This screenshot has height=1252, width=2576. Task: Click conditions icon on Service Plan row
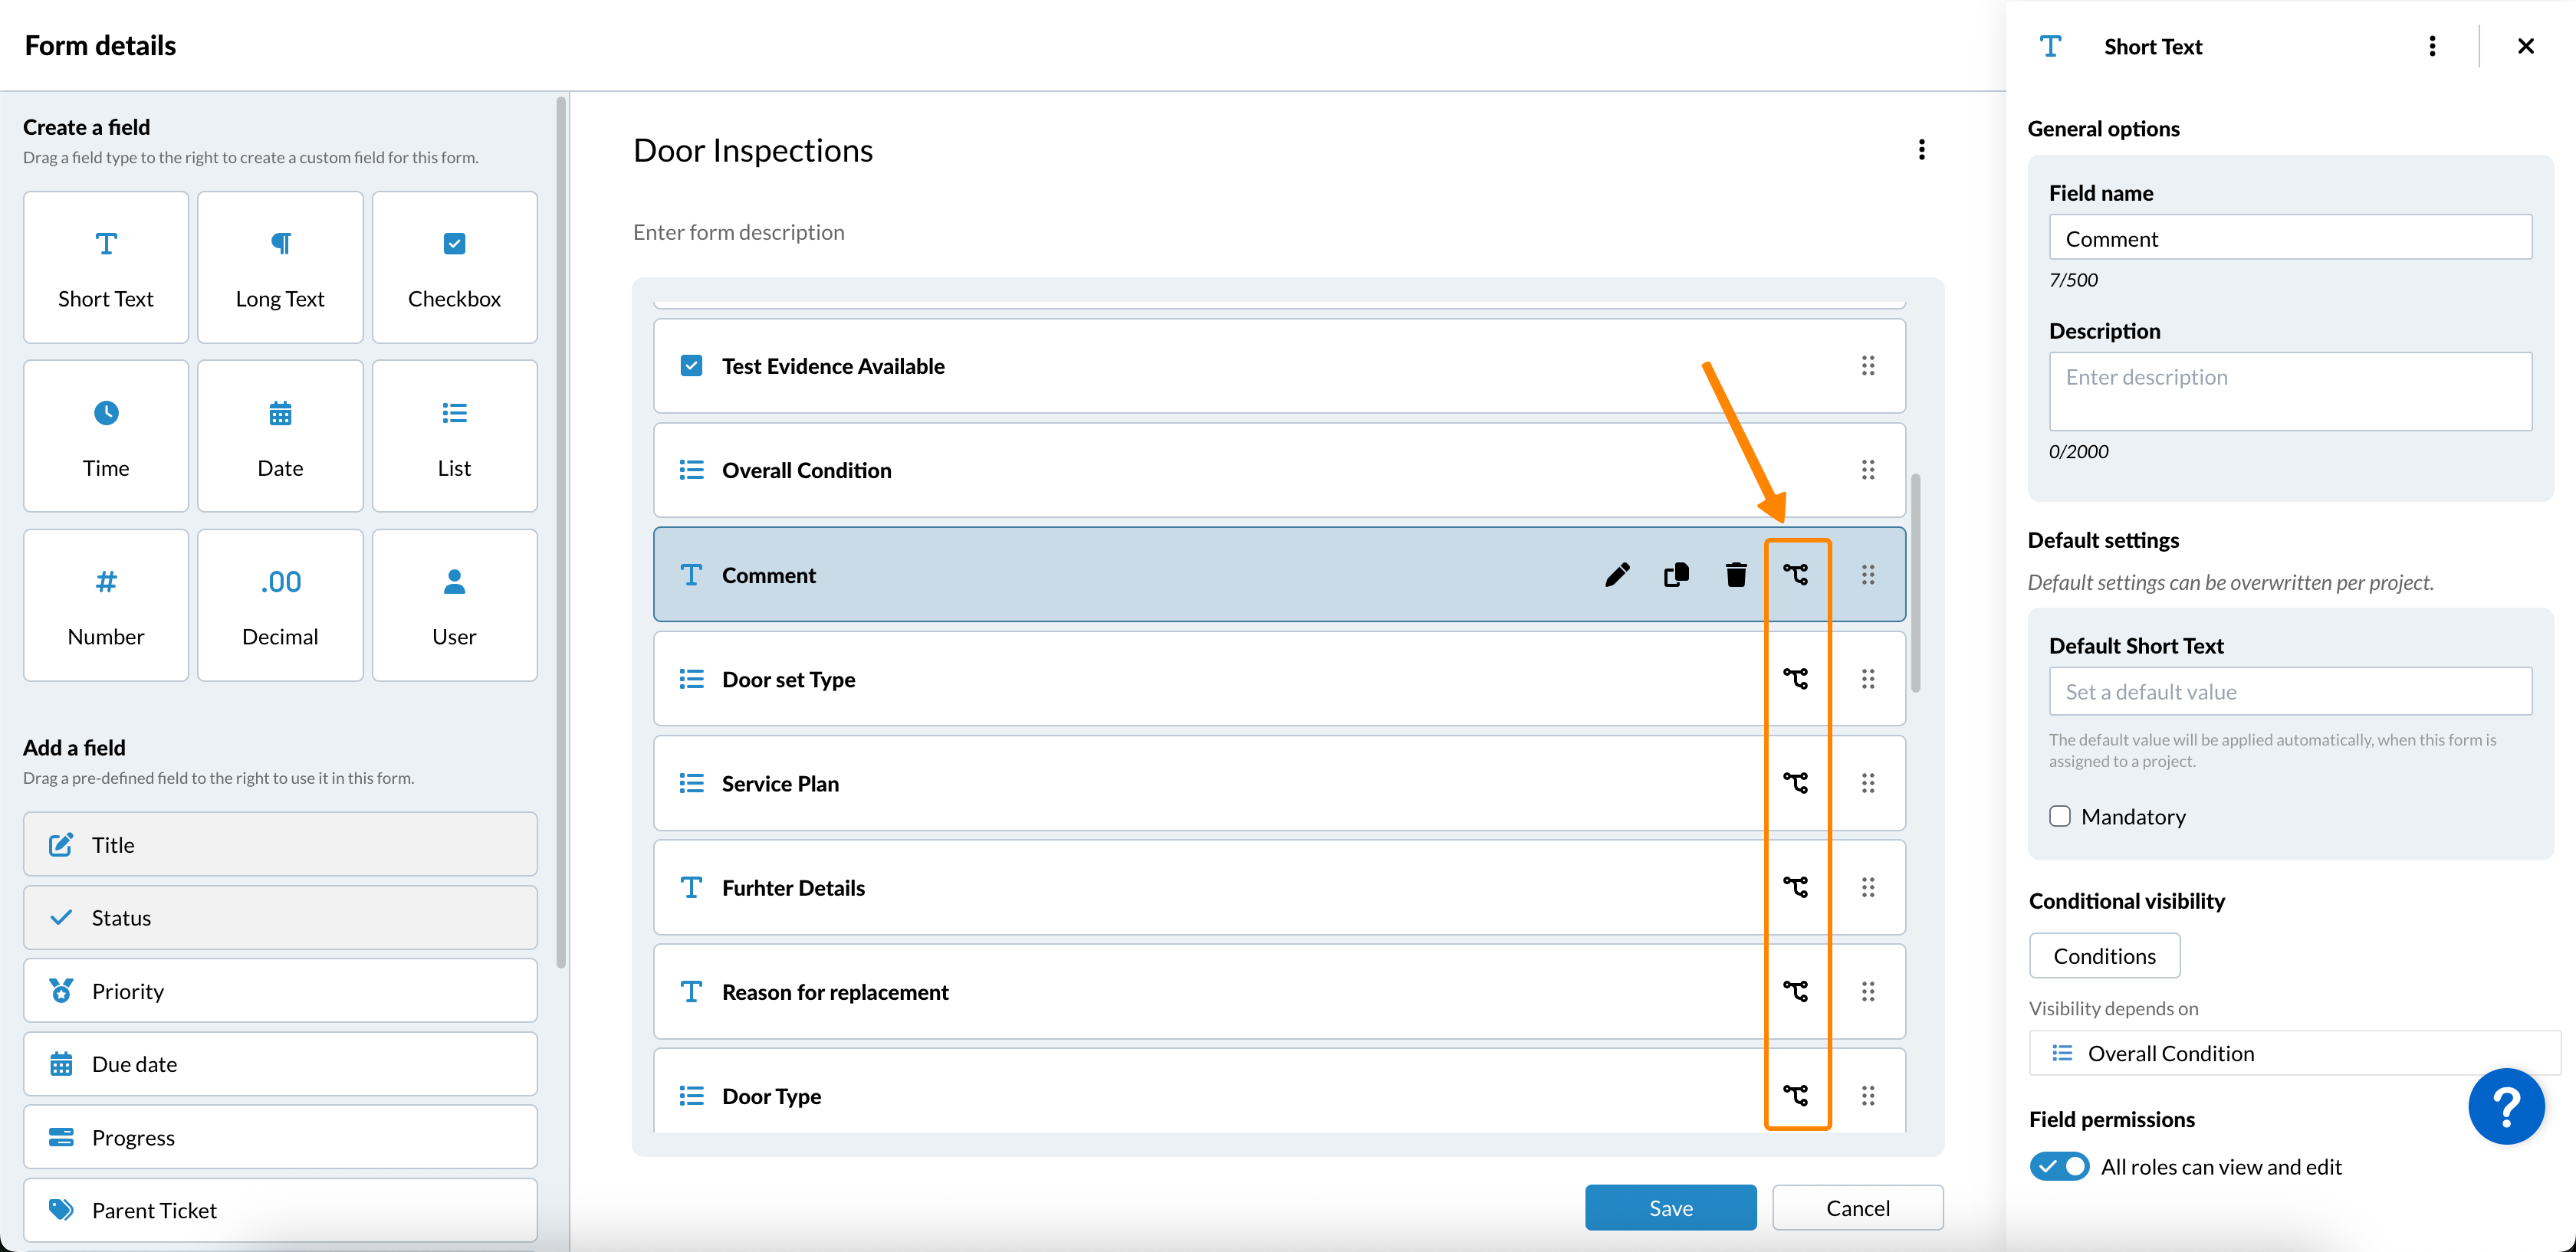(x=1796, y=783)
